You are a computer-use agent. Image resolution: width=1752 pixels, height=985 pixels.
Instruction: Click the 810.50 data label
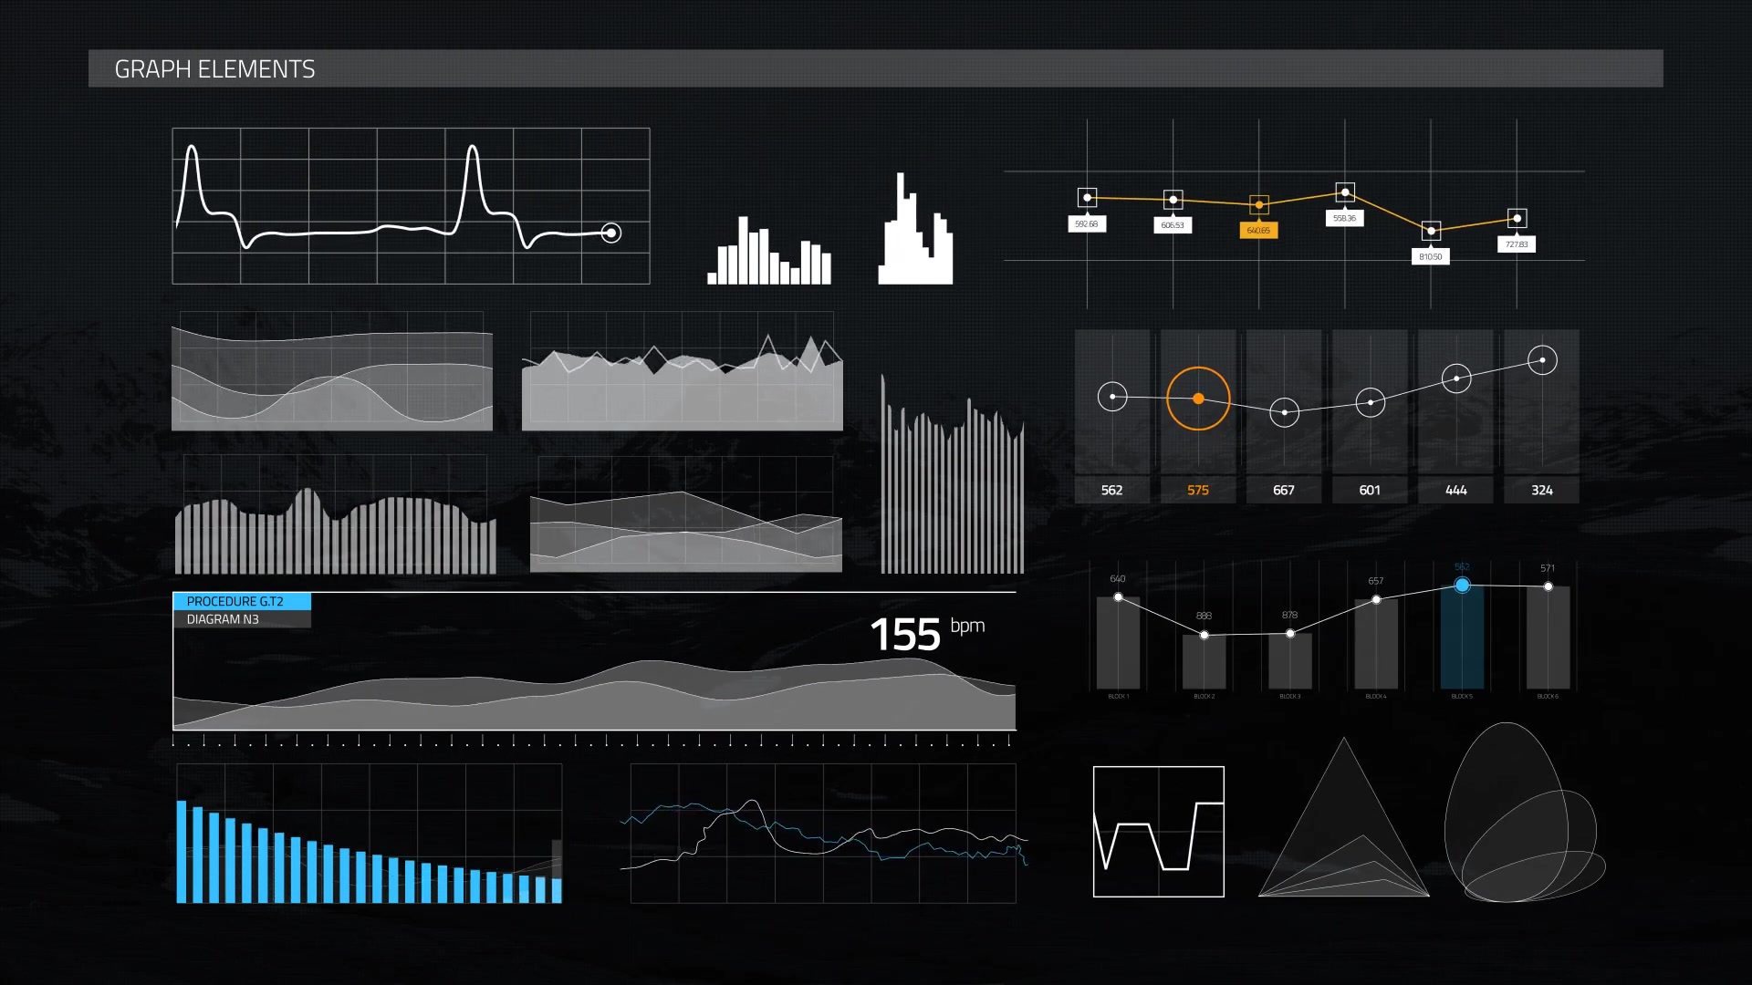1430,257
